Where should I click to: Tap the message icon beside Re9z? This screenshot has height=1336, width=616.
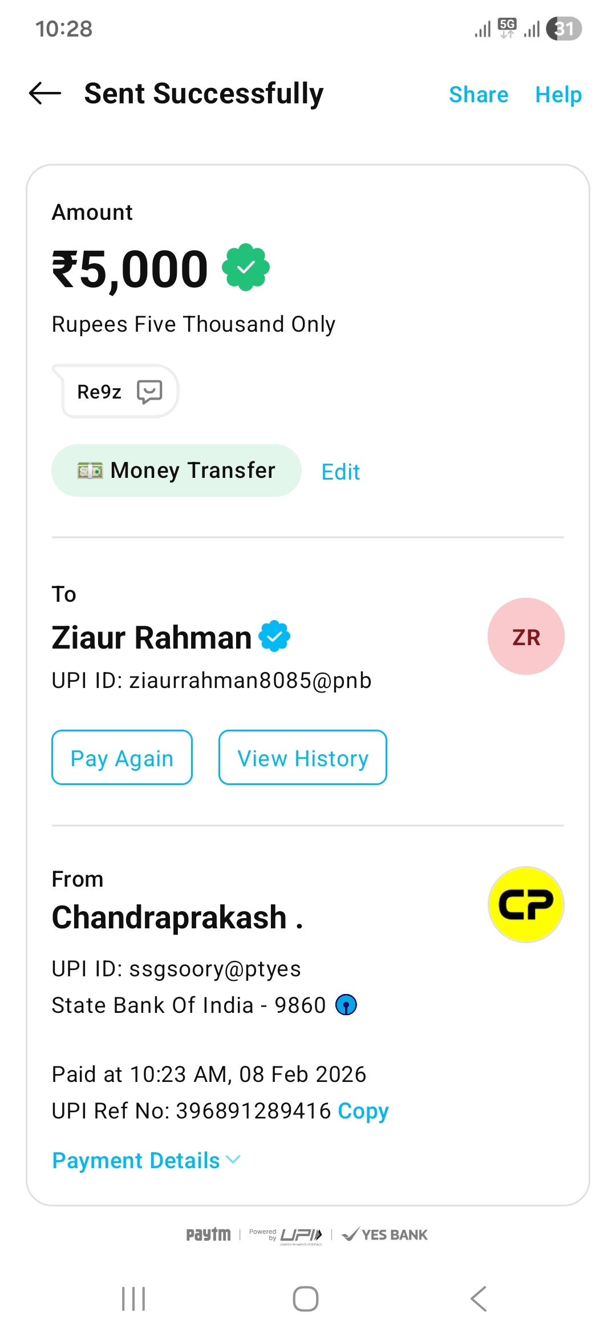149,392
